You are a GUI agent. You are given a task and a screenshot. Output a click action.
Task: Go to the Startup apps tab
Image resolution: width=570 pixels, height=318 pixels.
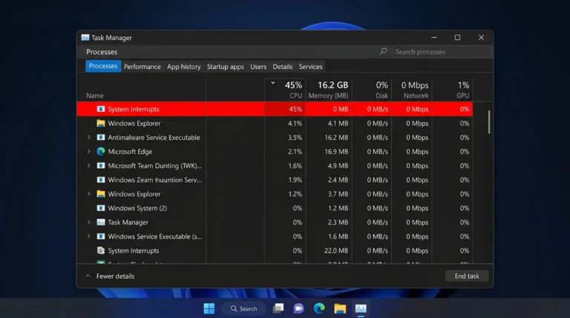click(x=226, y=67)
